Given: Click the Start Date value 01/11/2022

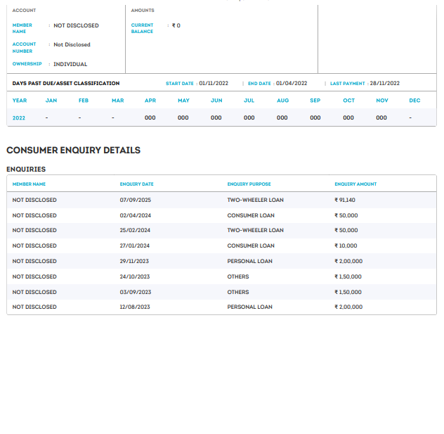Looking at the screenshot, I should [214, 84].
